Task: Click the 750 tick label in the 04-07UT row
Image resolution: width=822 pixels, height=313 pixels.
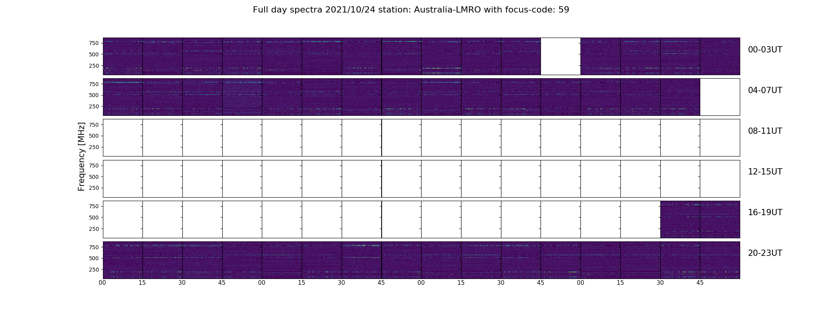Action: click(x=94, y=84)
